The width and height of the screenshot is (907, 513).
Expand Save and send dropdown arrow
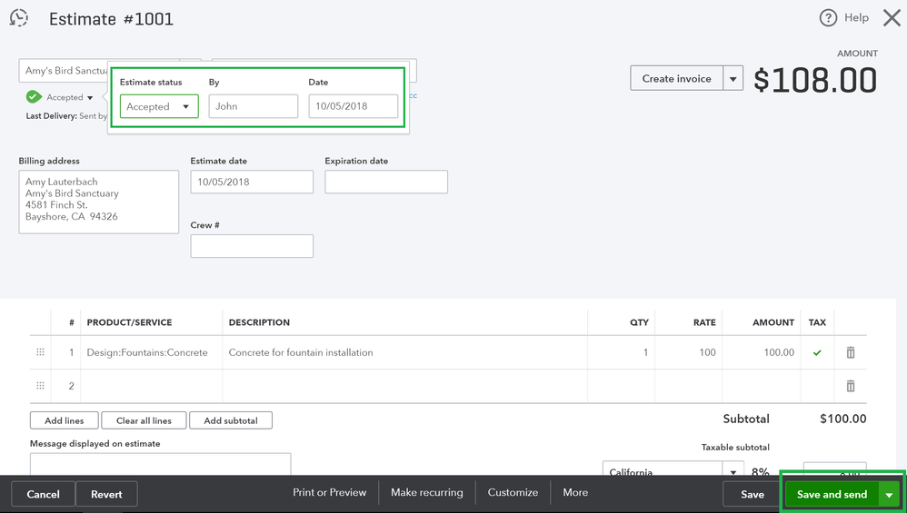(889, 495)
